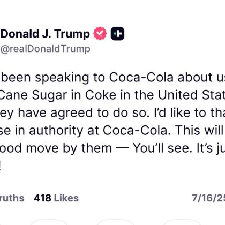Click the first rounded action button below stats

pos(48,222)
